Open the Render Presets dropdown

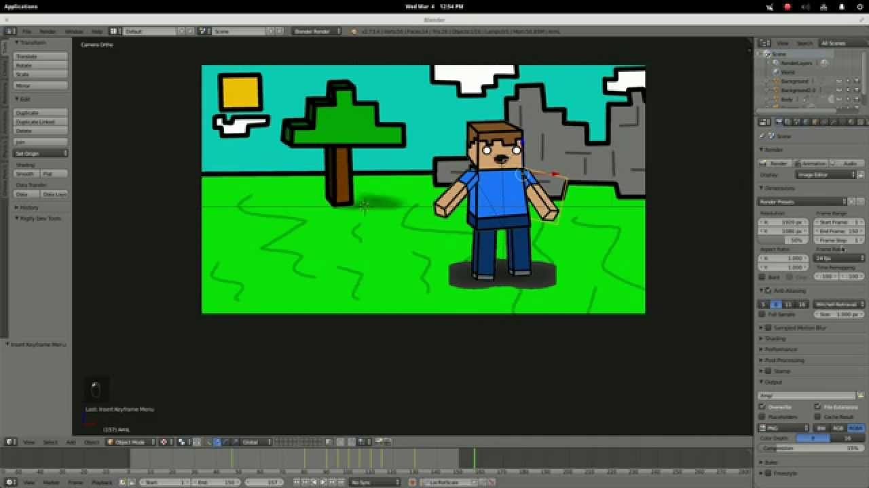pyautogui.click(x=802, y=201)
